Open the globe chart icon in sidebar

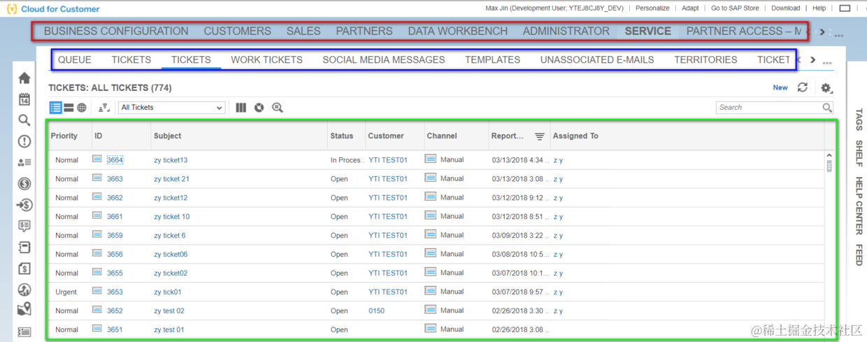click(24, 290)
